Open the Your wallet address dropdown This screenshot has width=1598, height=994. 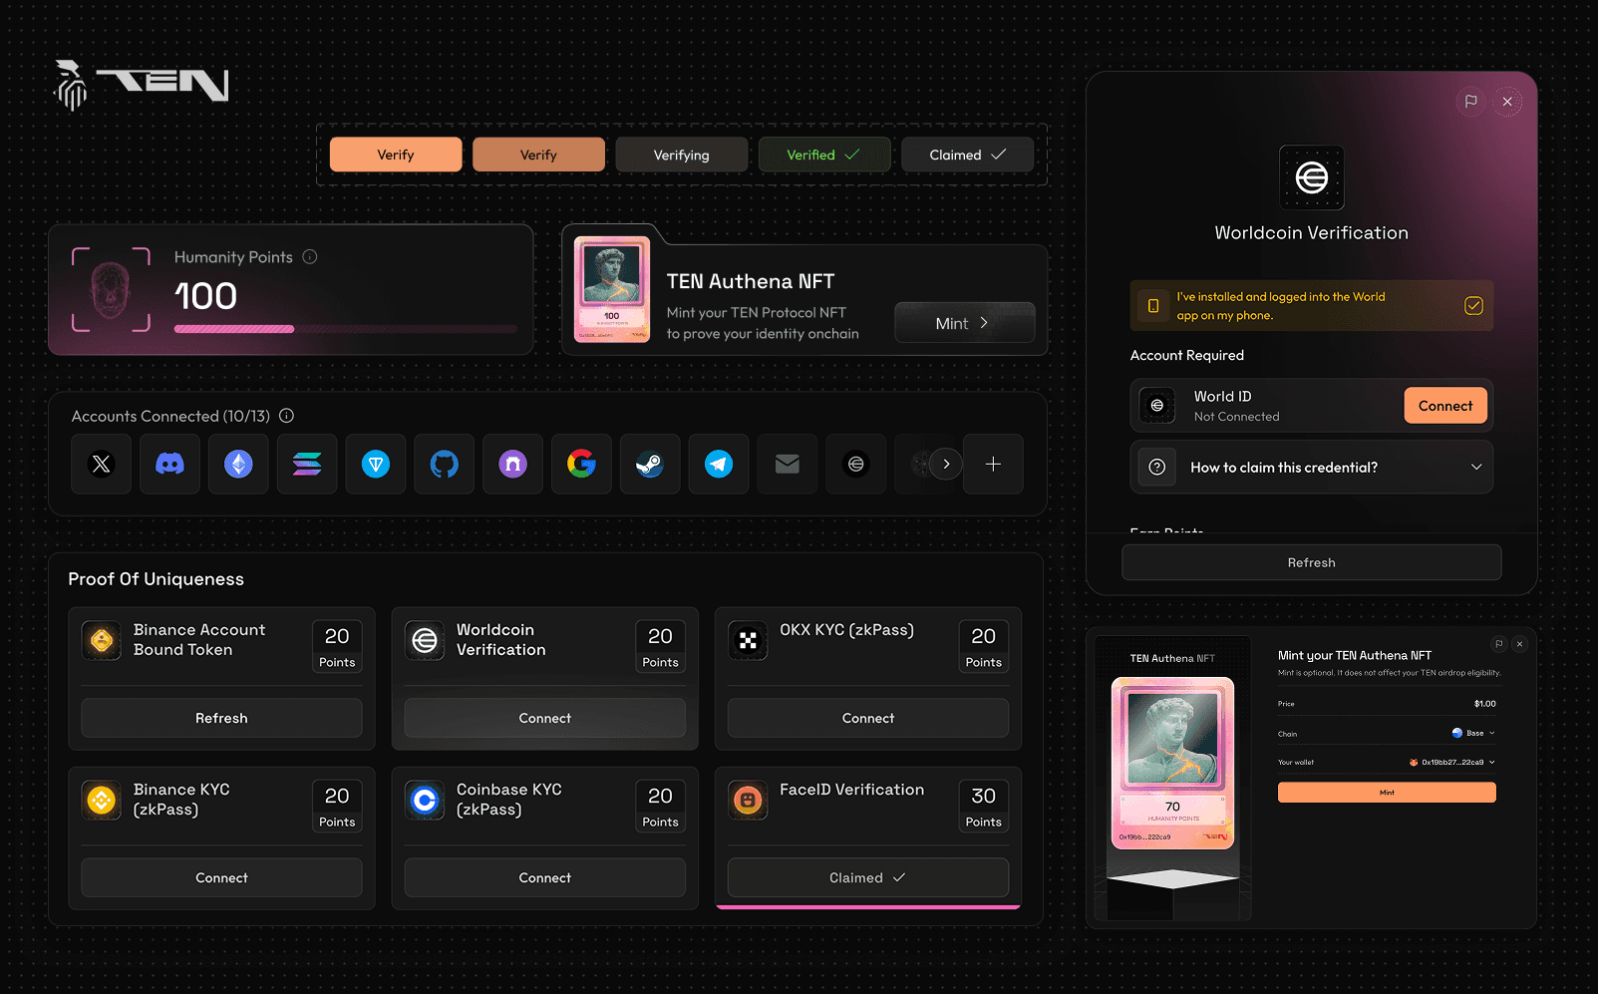tap(1452, 763)
